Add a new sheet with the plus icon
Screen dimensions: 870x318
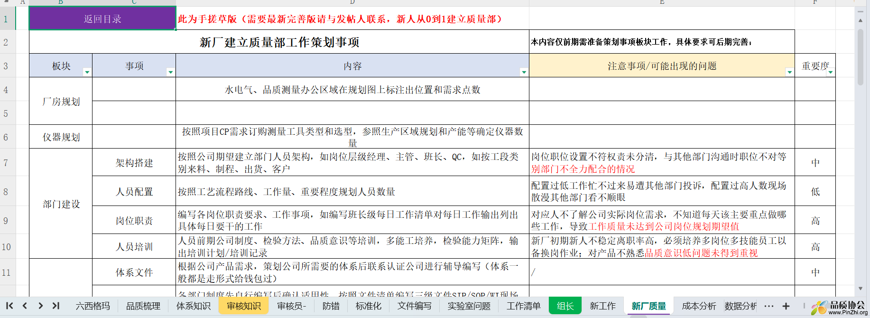(786, 306)
